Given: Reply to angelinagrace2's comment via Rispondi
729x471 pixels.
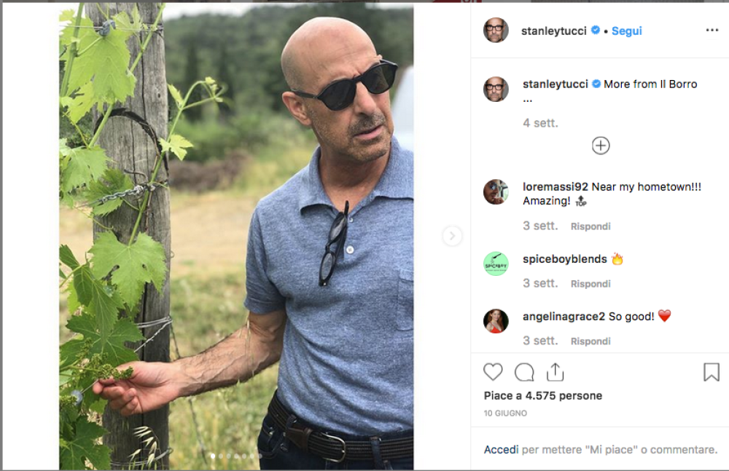Looking at the screenshot, I should [x=590, y=341].
